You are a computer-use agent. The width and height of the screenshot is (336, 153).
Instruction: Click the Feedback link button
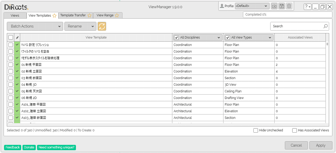pyautogui.click(x=13, y=147)
